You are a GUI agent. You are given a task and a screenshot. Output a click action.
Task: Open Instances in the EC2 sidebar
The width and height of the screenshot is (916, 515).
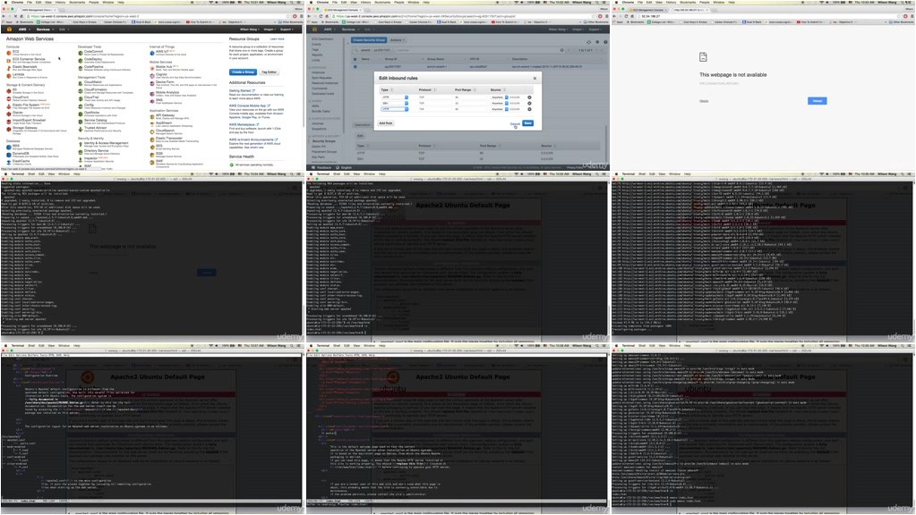pyautogui.click(x=318, y=73)
